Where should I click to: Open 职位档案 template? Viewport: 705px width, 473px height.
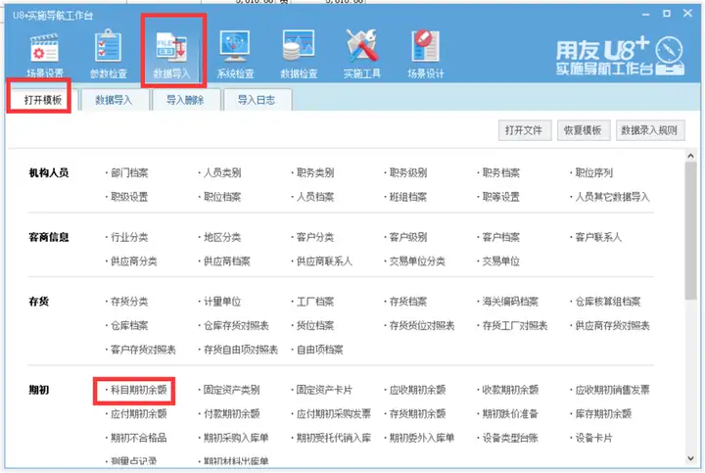(222, 197)
